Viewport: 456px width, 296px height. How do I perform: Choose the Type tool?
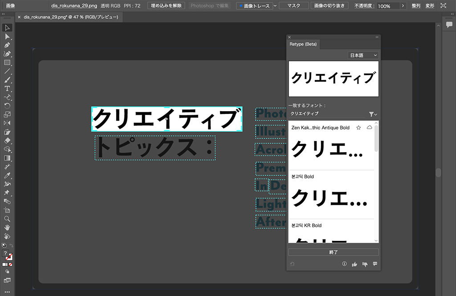[7, 89]
